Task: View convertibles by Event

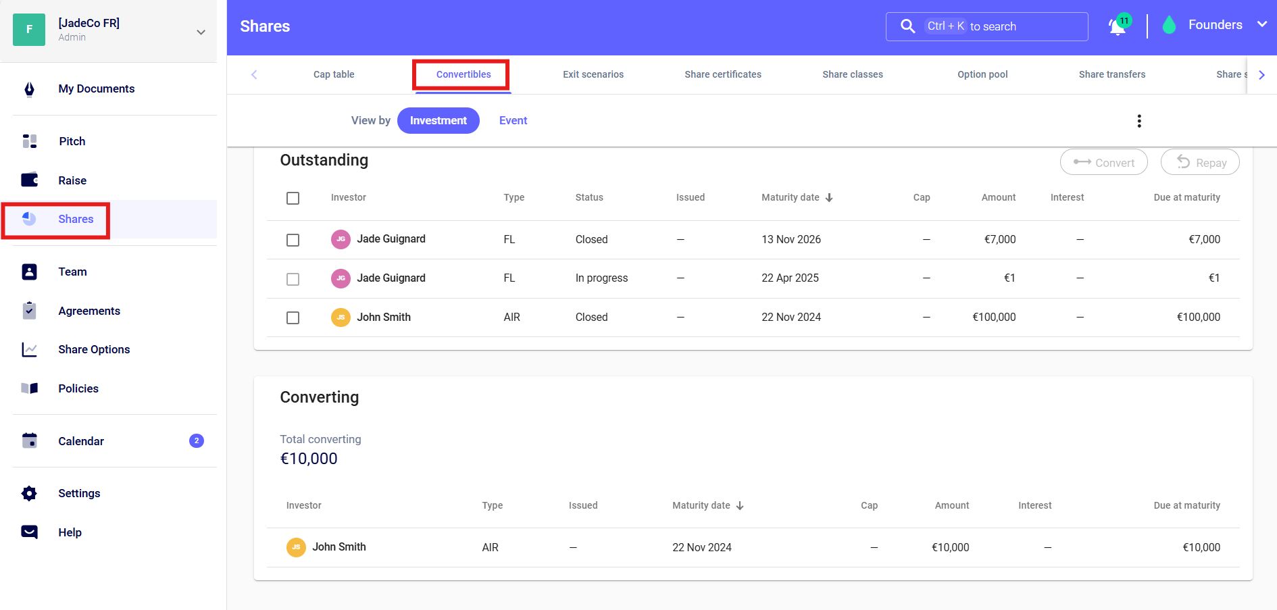Action: point(513,121)
